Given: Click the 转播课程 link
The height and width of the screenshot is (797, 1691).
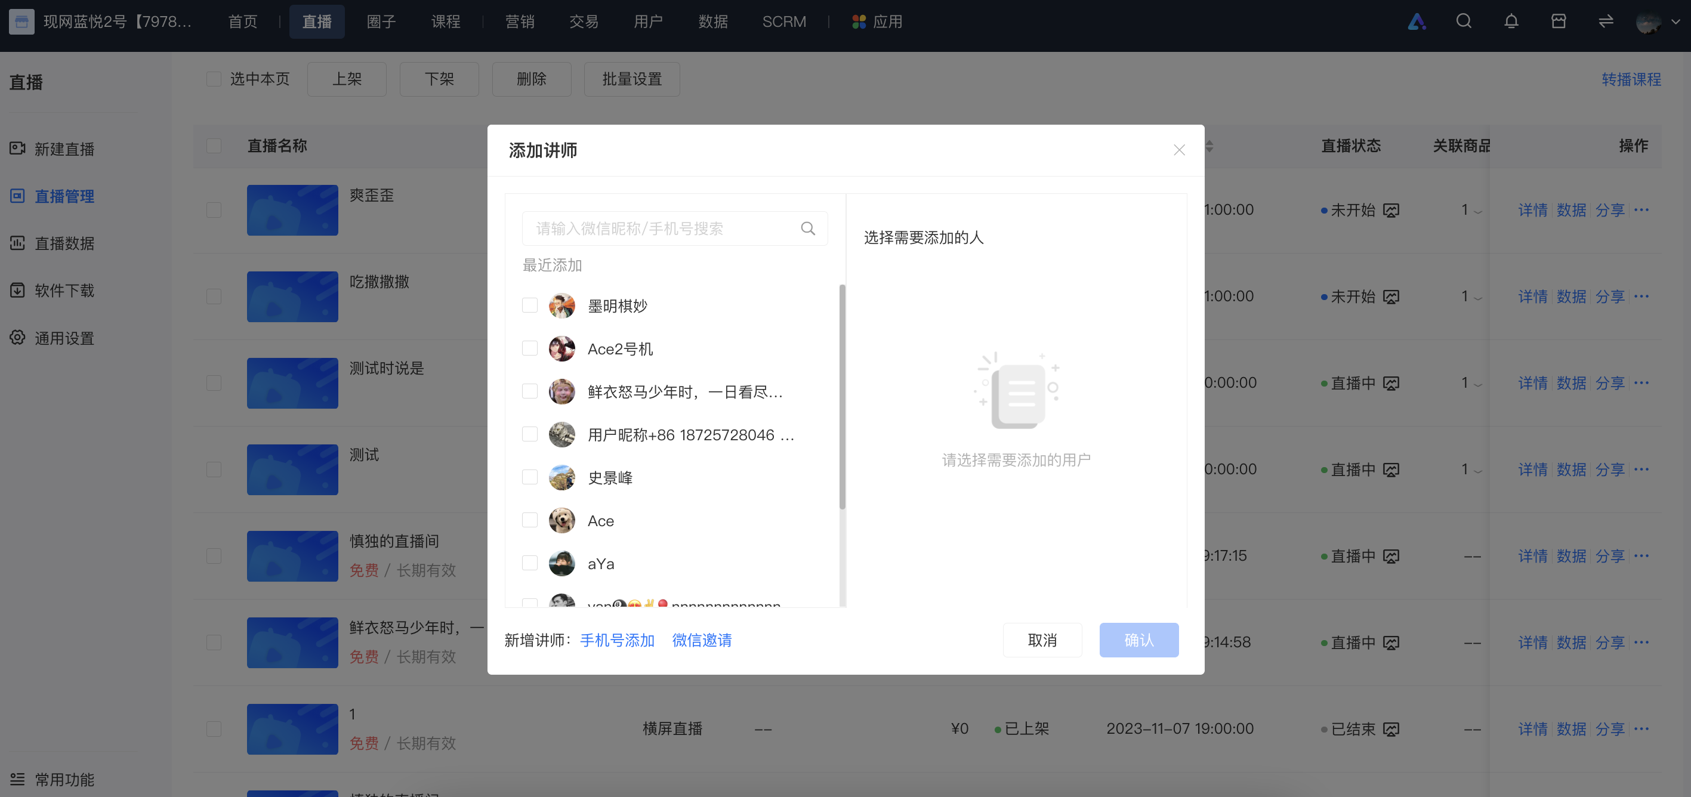Looking at the screenshot, I should coord(1631,79).
